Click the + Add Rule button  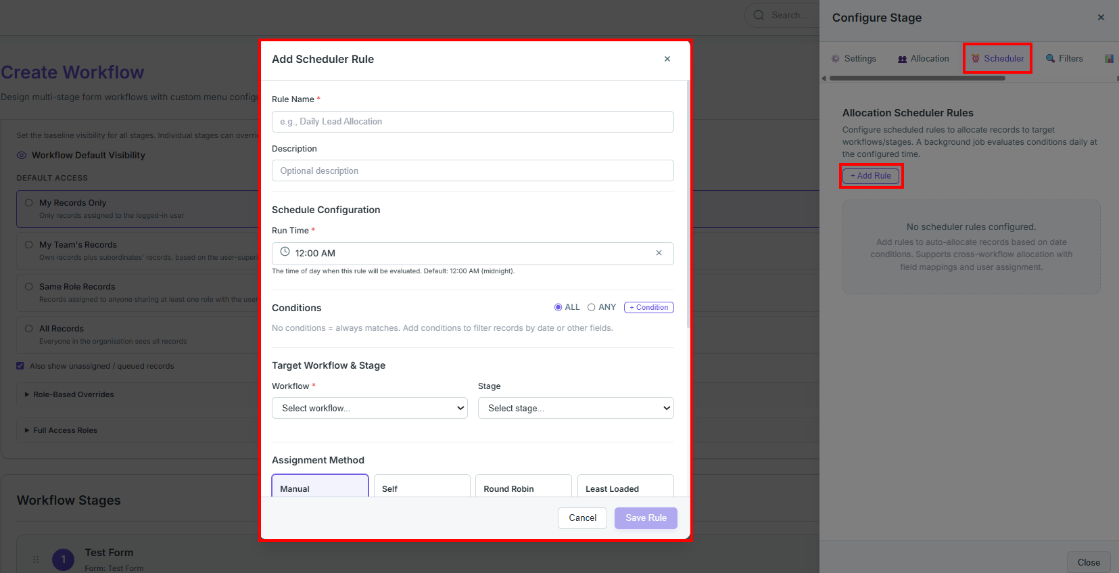871,176
